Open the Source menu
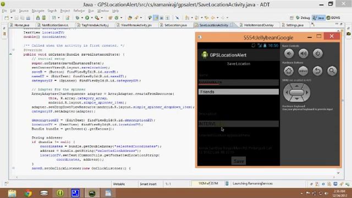Image resolution: width=352 pixels, height=198 pixels. click(x=24, y=11)
